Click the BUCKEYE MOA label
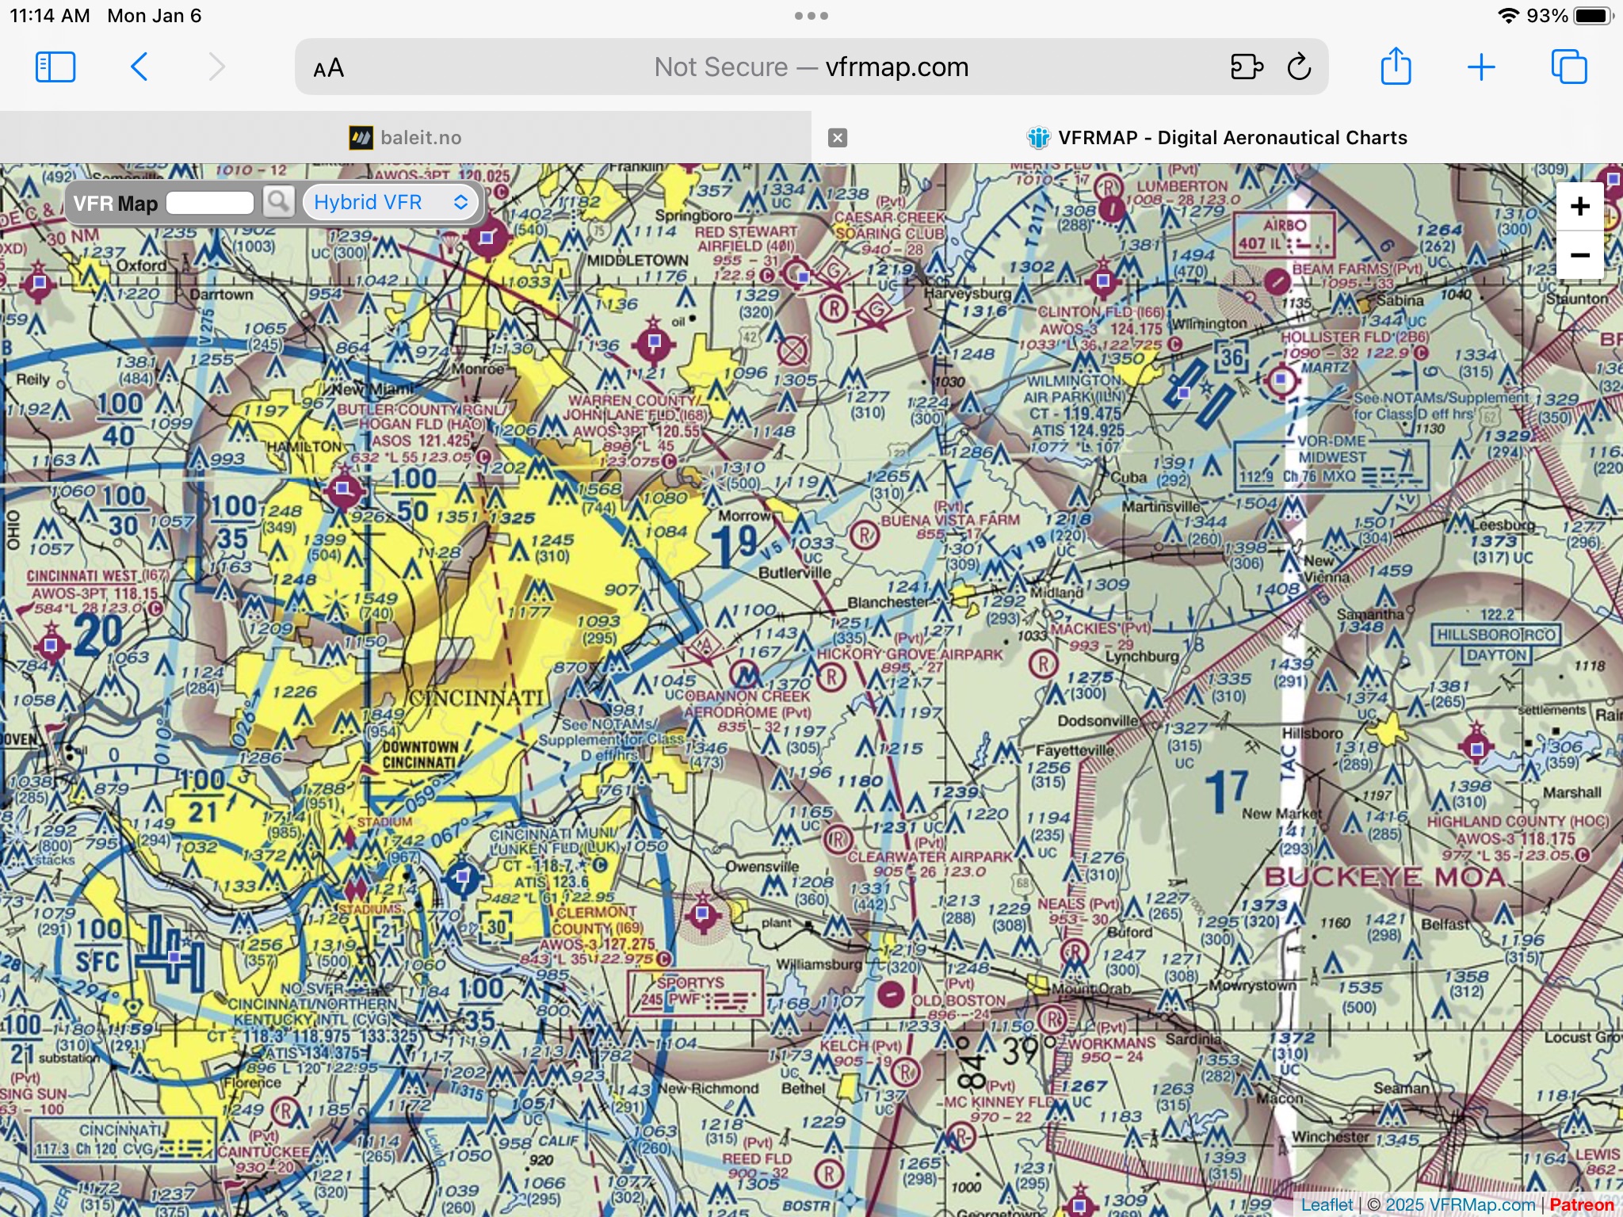Screen dimensions: 1623x1217 [1384, 877]
